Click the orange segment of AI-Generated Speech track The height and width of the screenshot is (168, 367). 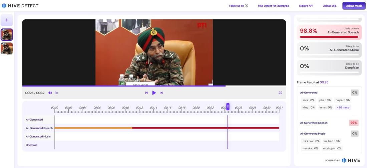point(93,128)
